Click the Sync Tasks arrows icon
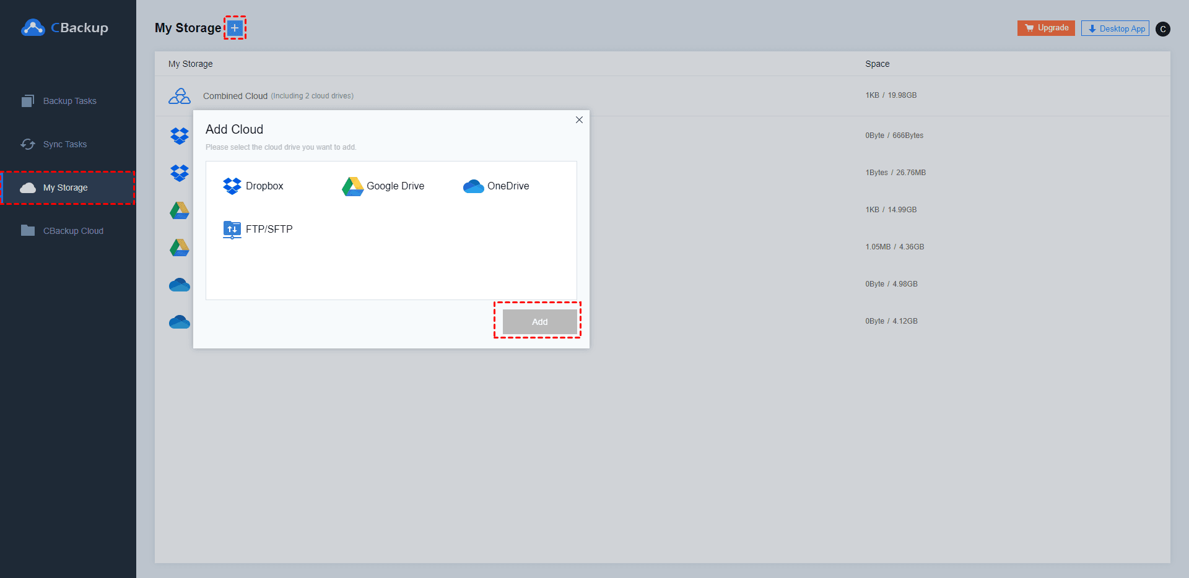This screenshot has height=578, width=1189. [28, 144]
